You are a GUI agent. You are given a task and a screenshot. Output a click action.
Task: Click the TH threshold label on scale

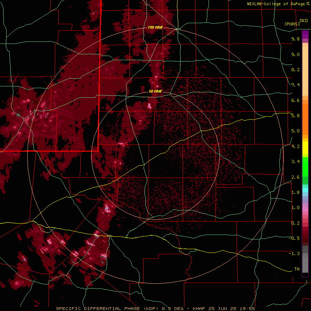[x=297, y=269]
